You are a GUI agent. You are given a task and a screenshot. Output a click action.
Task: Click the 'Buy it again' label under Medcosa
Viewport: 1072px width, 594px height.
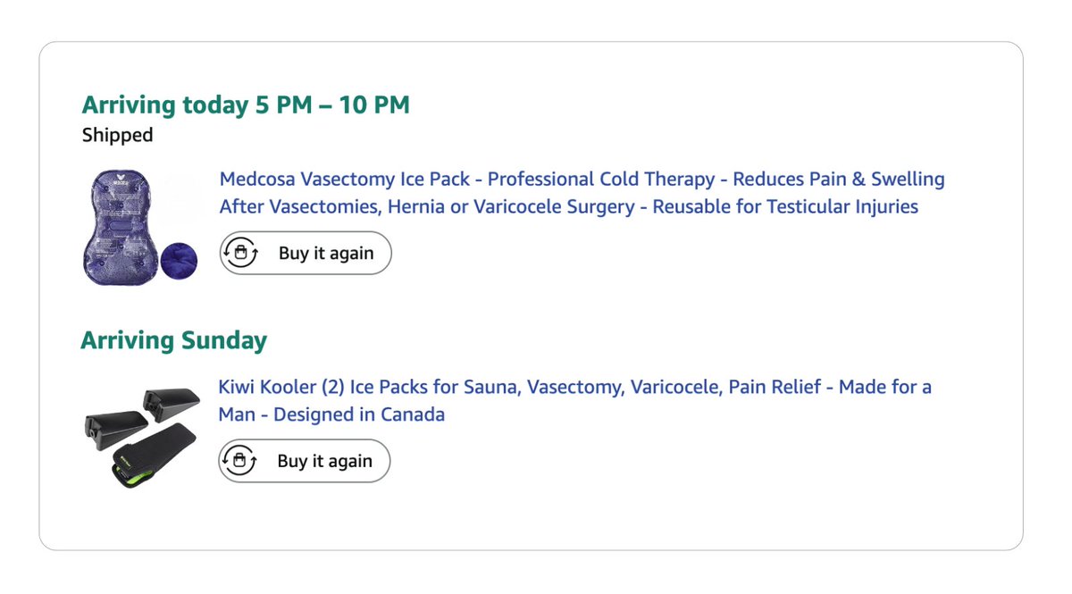[326, 253]
